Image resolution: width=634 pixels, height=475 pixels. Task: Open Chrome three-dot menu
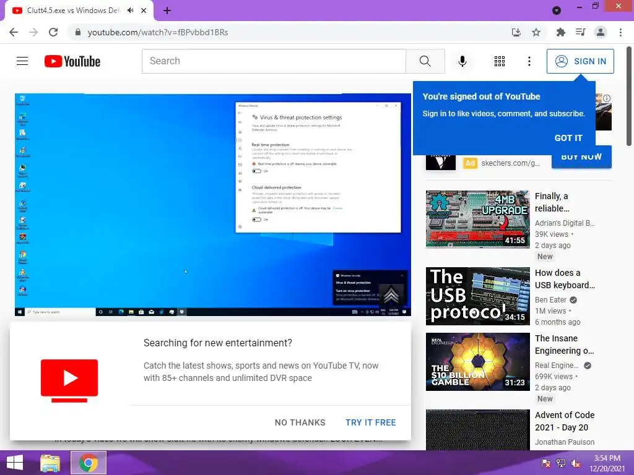click(x=620, y=32)
